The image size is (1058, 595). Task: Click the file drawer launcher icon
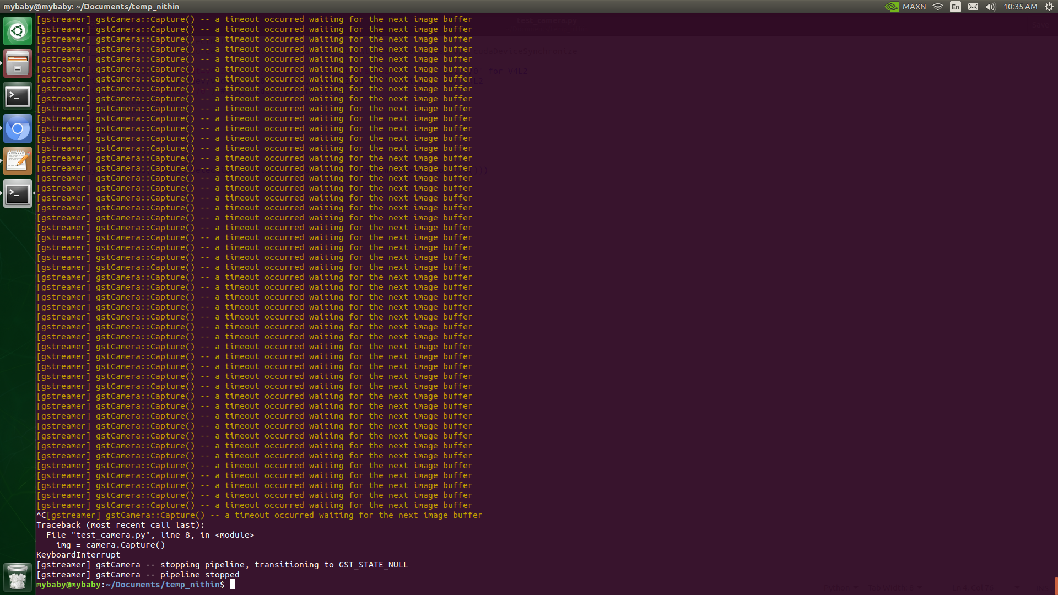click(18, 63)
